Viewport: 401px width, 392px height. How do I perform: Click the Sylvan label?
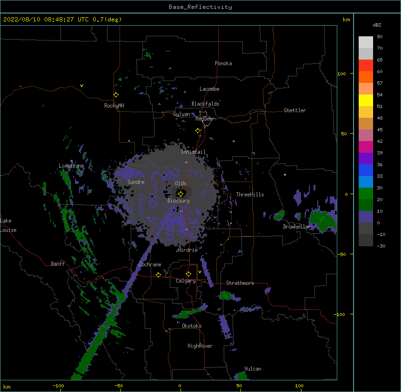click(x=181, y=114)
